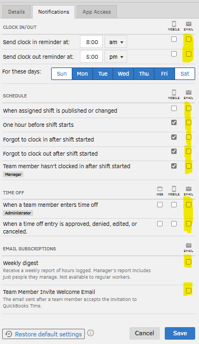The width and height of the screenshot is (199, 344).
Task: Open the pm dropdown for clock out reminder
Action: click(116, 57)
